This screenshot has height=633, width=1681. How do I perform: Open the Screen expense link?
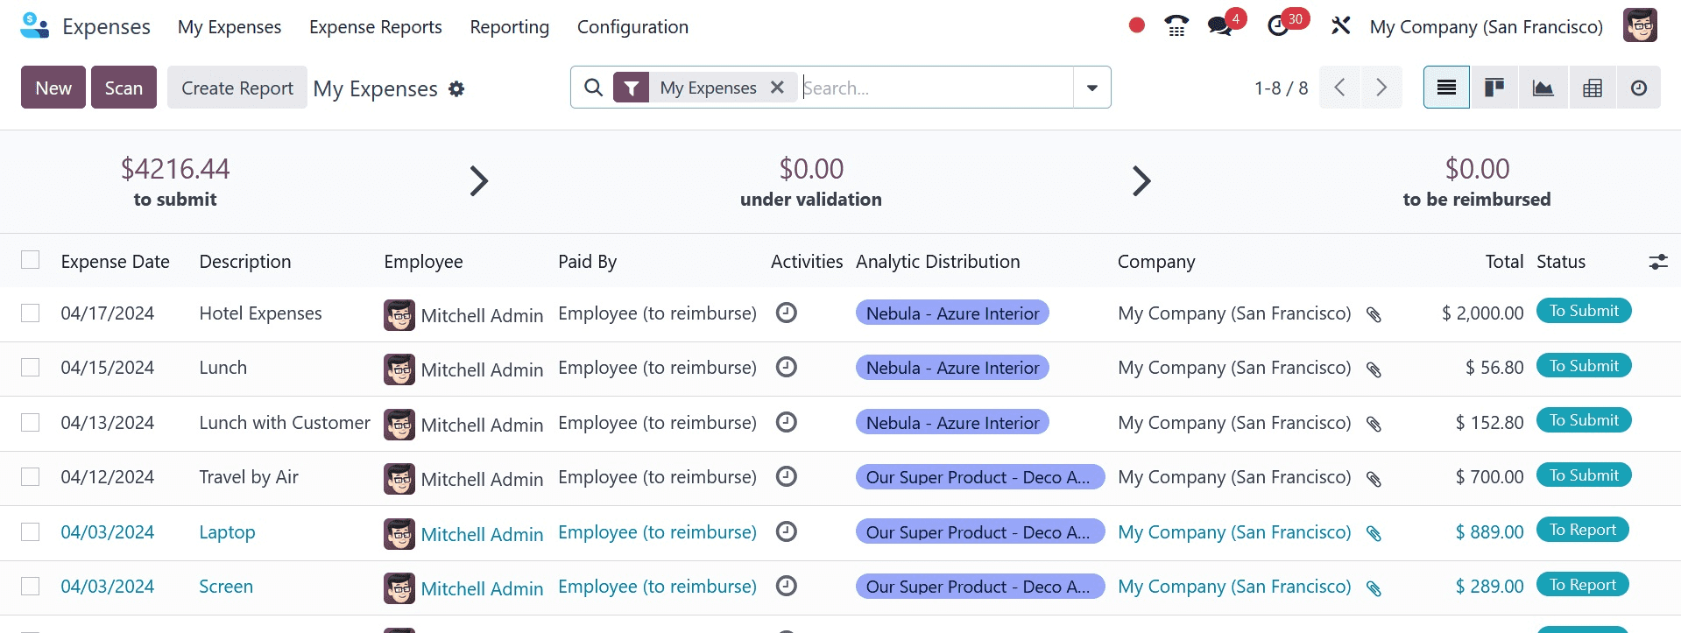pos(226,587)
